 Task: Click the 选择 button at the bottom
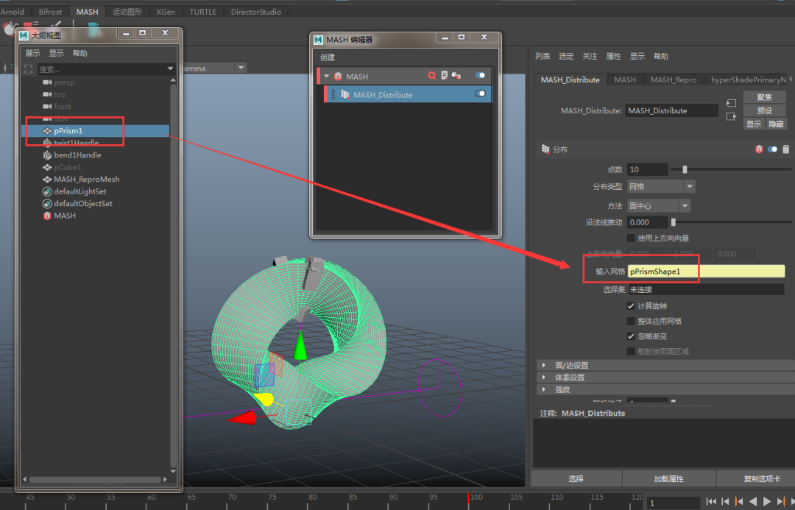[576, 478]
